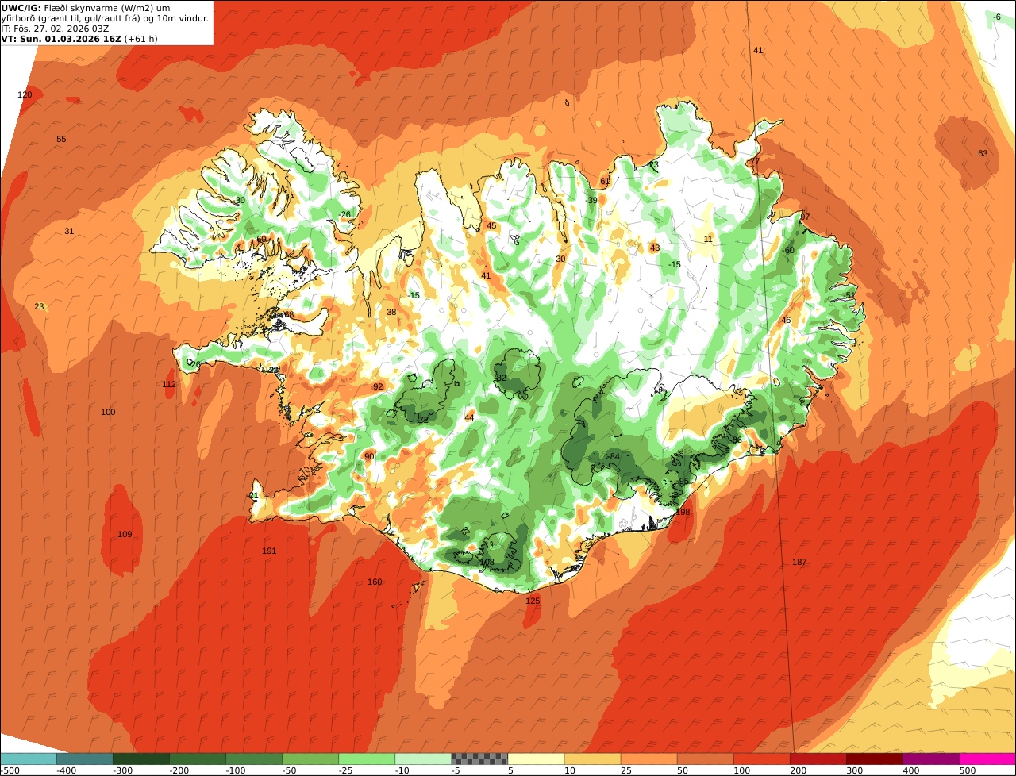The image size is (1016, 776).
Task: Click the value 97 on the map
Action: 805,217
